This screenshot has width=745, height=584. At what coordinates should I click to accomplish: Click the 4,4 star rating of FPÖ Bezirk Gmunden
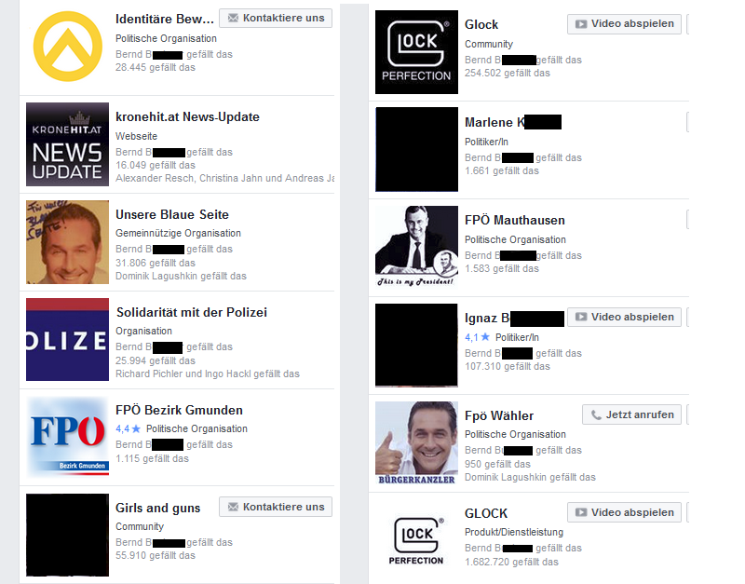coord(129,428)
